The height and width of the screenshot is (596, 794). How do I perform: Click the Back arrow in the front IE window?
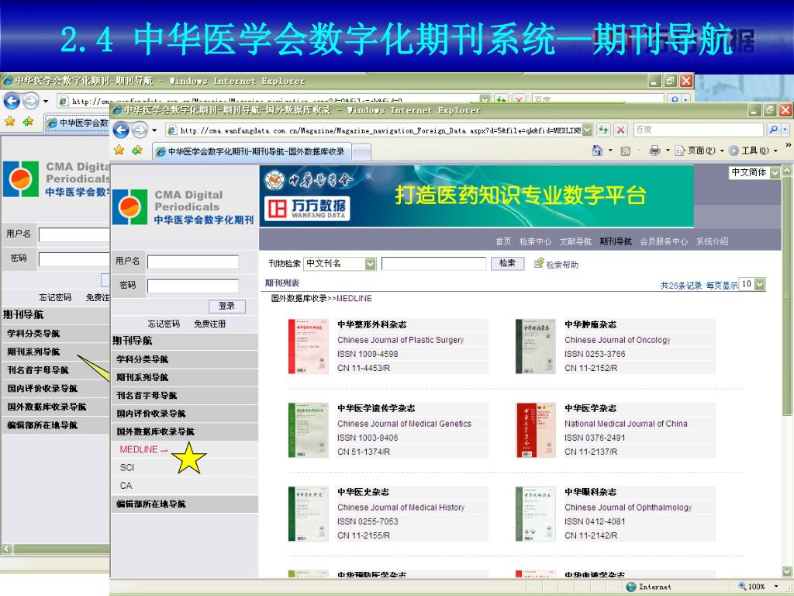pos(121,130)
